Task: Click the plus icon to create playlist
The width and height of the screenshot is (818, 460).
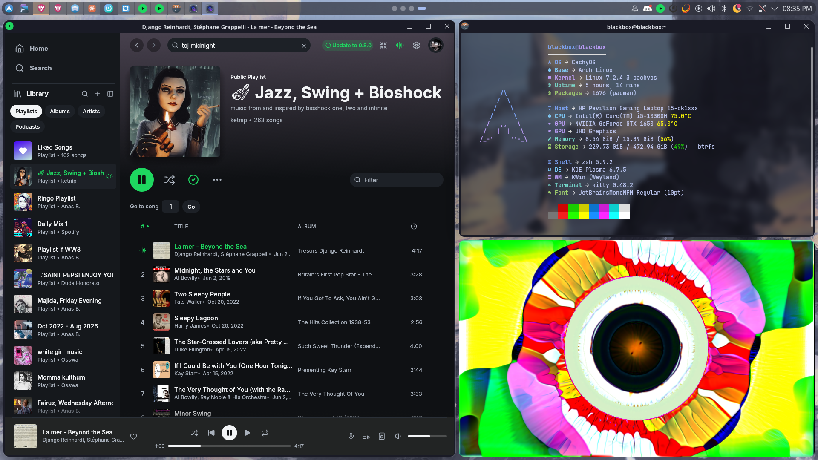Action: (x=98, y=94)
